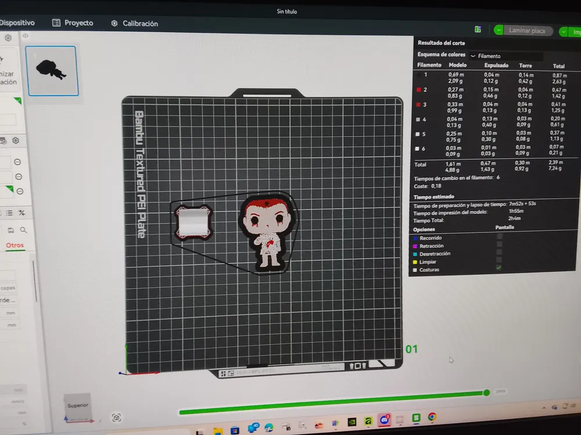
Task: Switch to the Dispositivo tab
Action: click(17, 23)
